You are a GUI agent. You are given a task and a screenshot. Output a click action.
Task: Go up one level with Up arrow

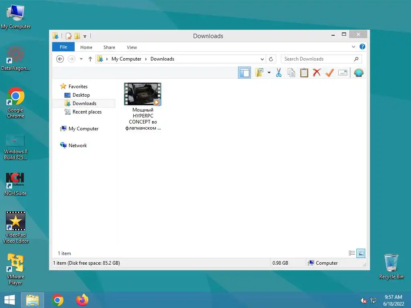point(90,59)
